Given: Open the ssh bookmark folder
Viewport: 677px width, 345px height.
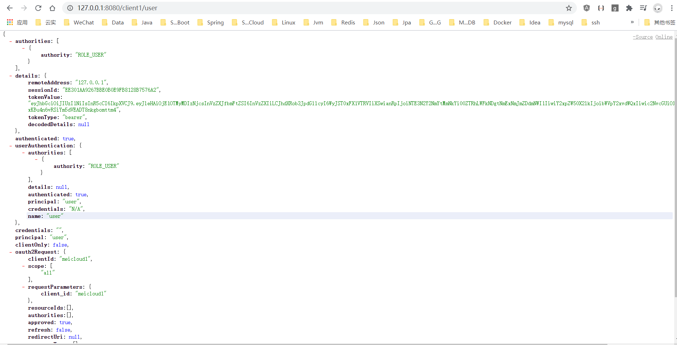Looking at the screenshot, I should point(591,22).
